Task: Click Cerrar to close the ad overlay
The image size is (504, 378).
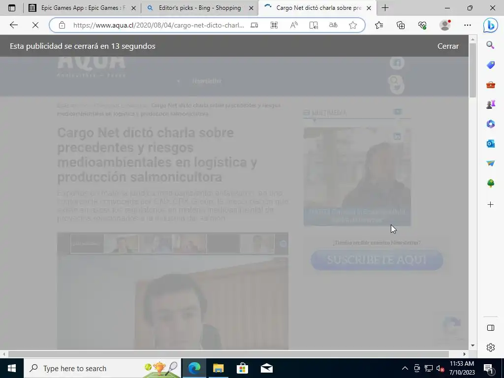Action: [448, 46]
